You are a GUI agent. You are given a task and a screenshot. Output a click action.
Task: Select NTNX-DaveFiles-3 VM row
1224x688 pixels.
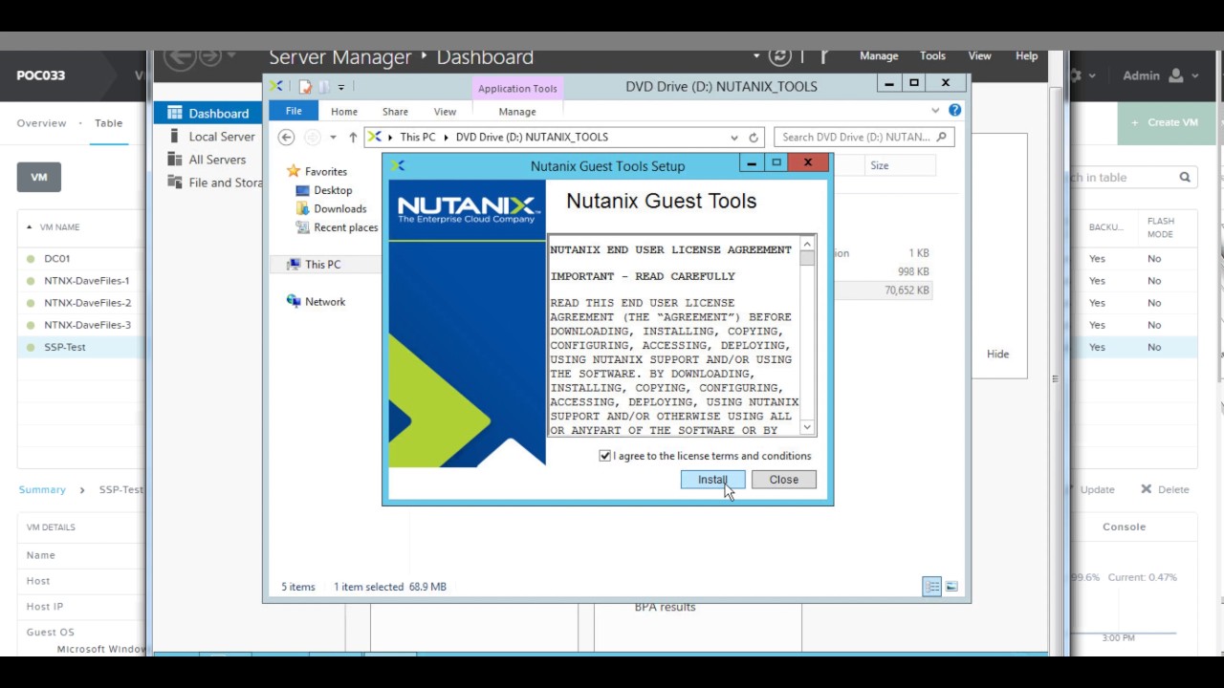click(86, 325)
